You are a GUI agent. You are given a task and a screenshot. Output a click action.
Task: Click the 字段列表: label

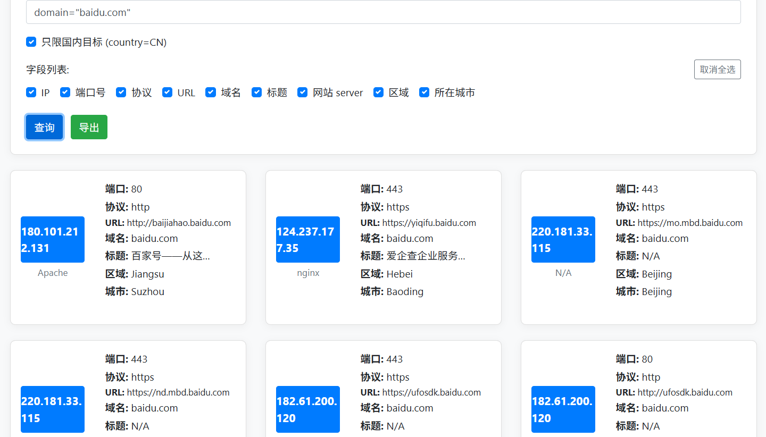(x=47, y=70)
